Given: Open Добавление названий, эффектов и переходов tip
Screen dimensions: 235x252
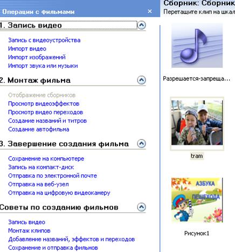Looking at the screenshot, I should point(72,239).
